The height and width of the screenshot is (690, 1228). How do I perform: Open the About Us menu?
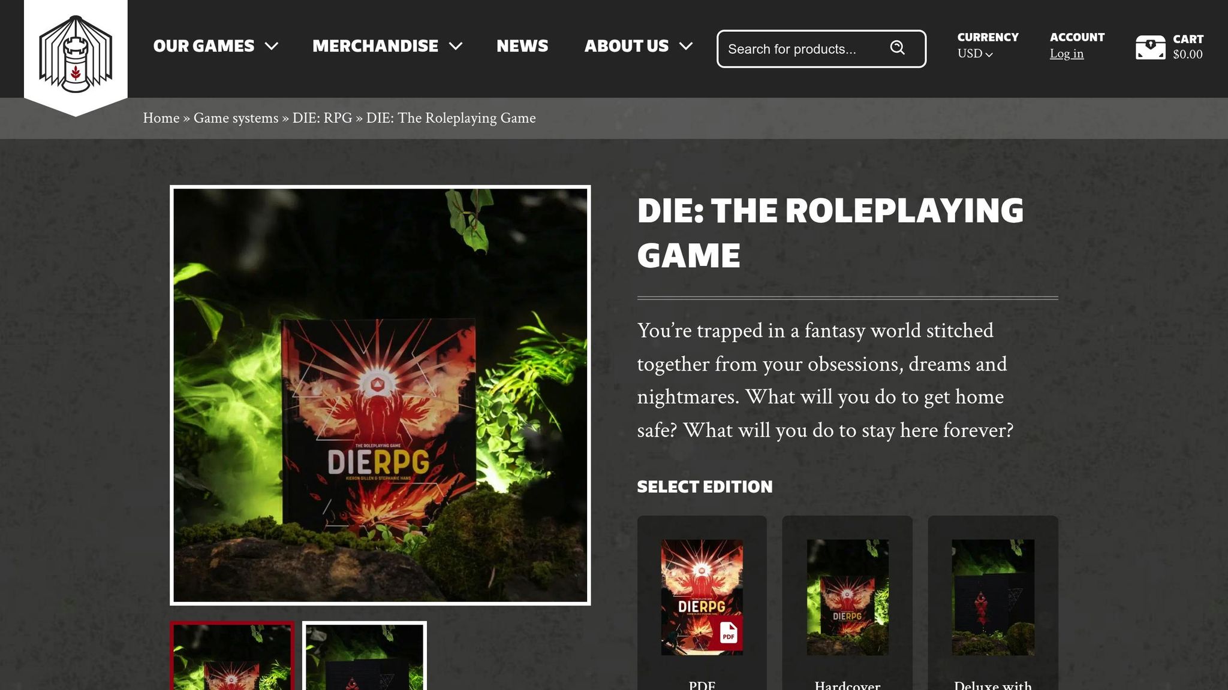click(627, 46)
